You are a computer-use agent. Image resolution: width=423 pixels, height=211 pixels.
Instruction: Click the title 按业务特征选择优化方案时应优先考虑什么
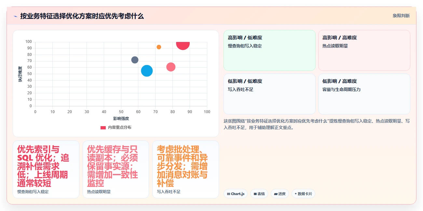pos(82,16)
